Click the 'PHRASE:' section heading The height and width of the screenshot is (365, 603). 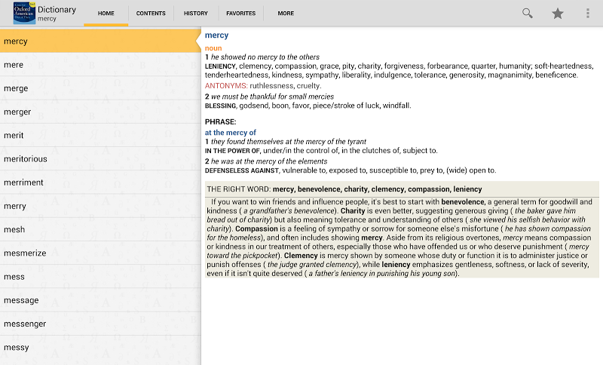[220, 122]
